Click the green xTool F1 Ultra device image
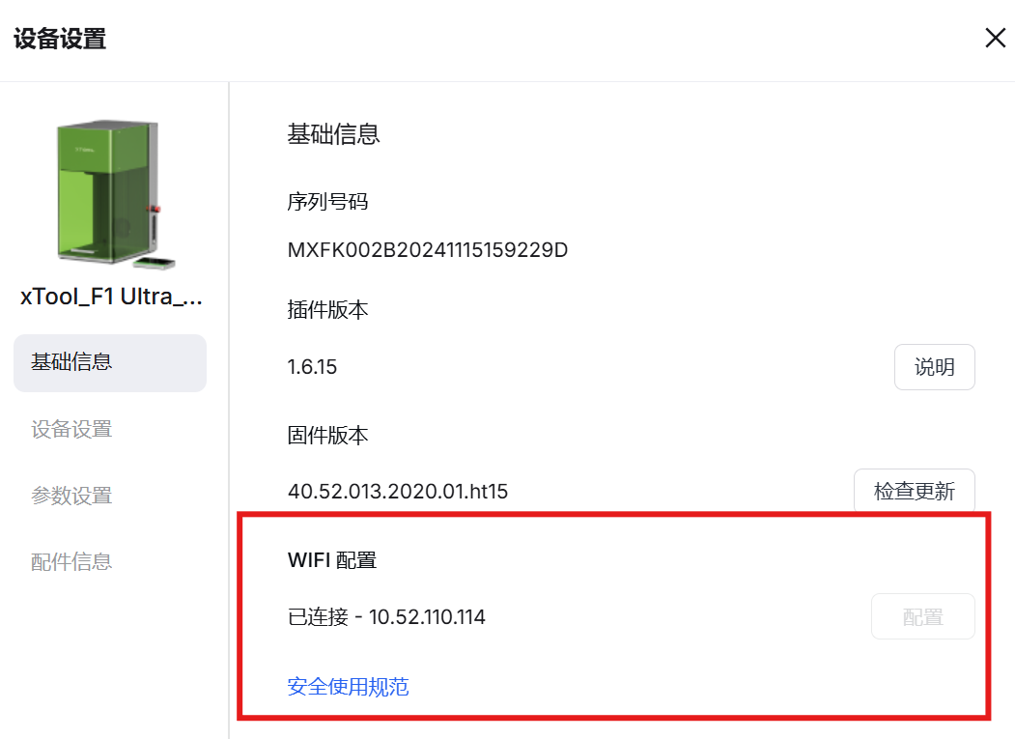 pos(111,193)
